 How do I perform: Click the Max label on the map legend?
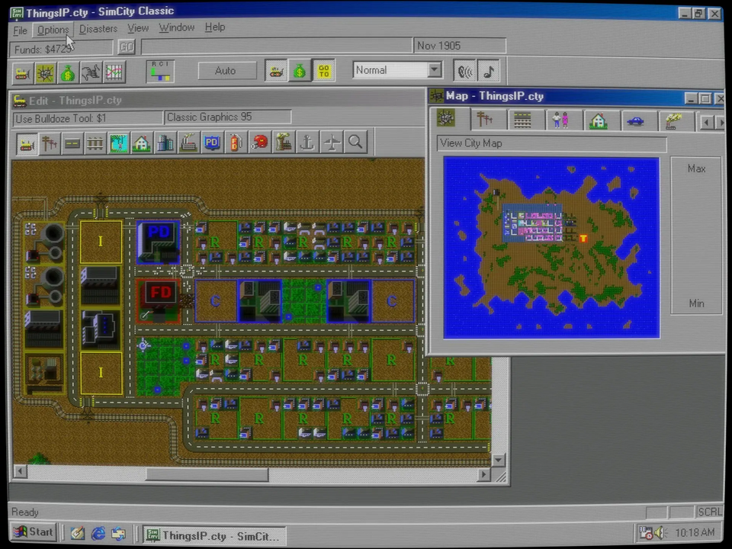click(696, 169)
